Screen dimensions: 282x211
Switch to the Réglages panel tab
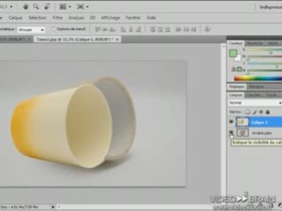tap(237, 87)
